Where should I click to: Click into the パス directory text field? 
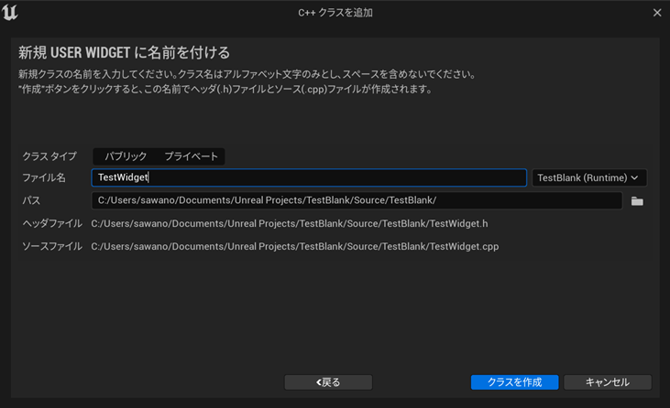tap(357, 200)
